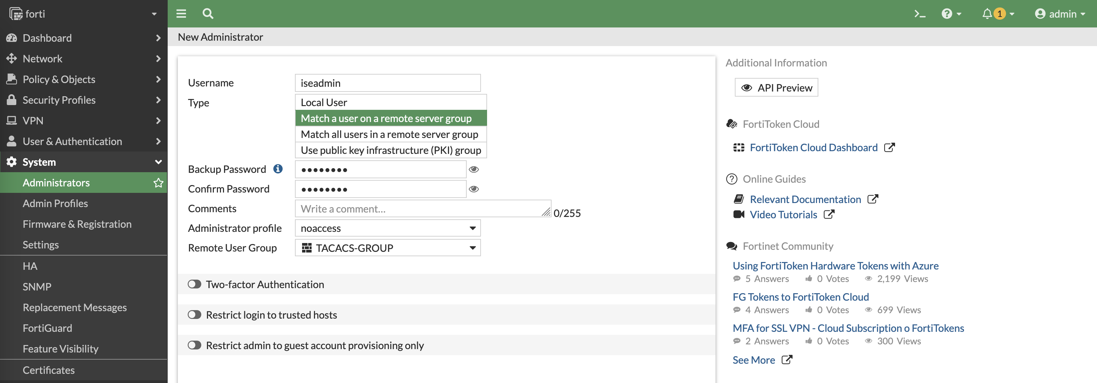Image resolution: width=1097 pixels, height=383 pixels.
Task: Click the search magnifier icon
Action: 208,14
